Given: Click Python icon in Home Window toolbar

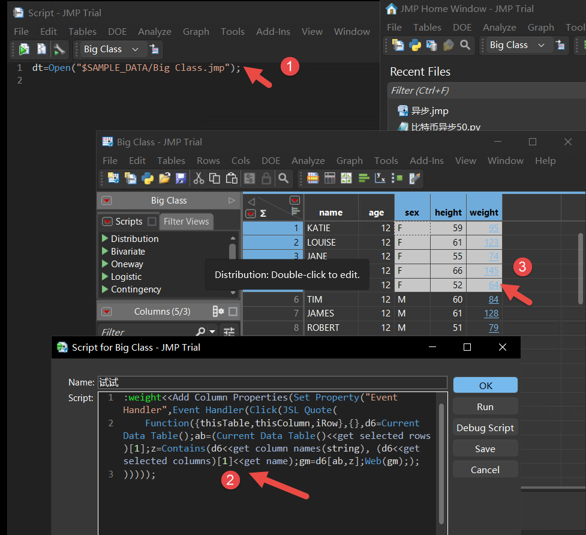Looking at the screenshot, I should coord(415,45).
